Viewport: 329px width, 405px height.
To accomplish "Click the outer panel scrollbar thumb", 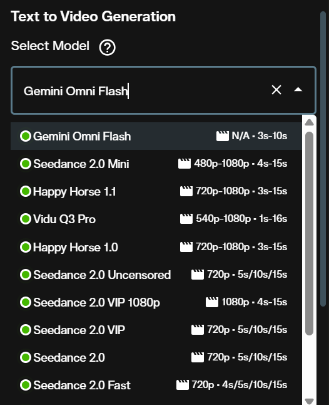I will coord(323,159).
